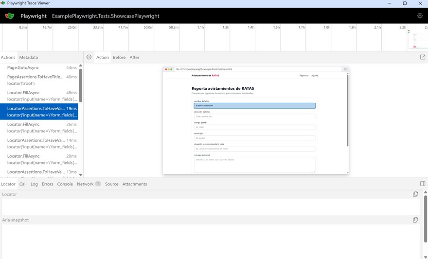Open snapshot in new window icon

click(x=423, y=57)
